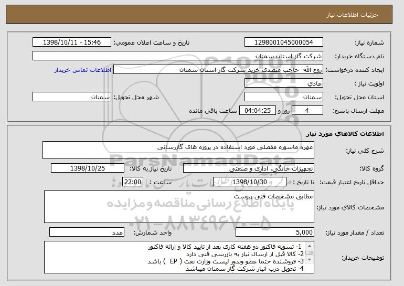Click the label مهلت ارسال پاسخ
This screenshot has height=286, width=404.
[358, 111]
